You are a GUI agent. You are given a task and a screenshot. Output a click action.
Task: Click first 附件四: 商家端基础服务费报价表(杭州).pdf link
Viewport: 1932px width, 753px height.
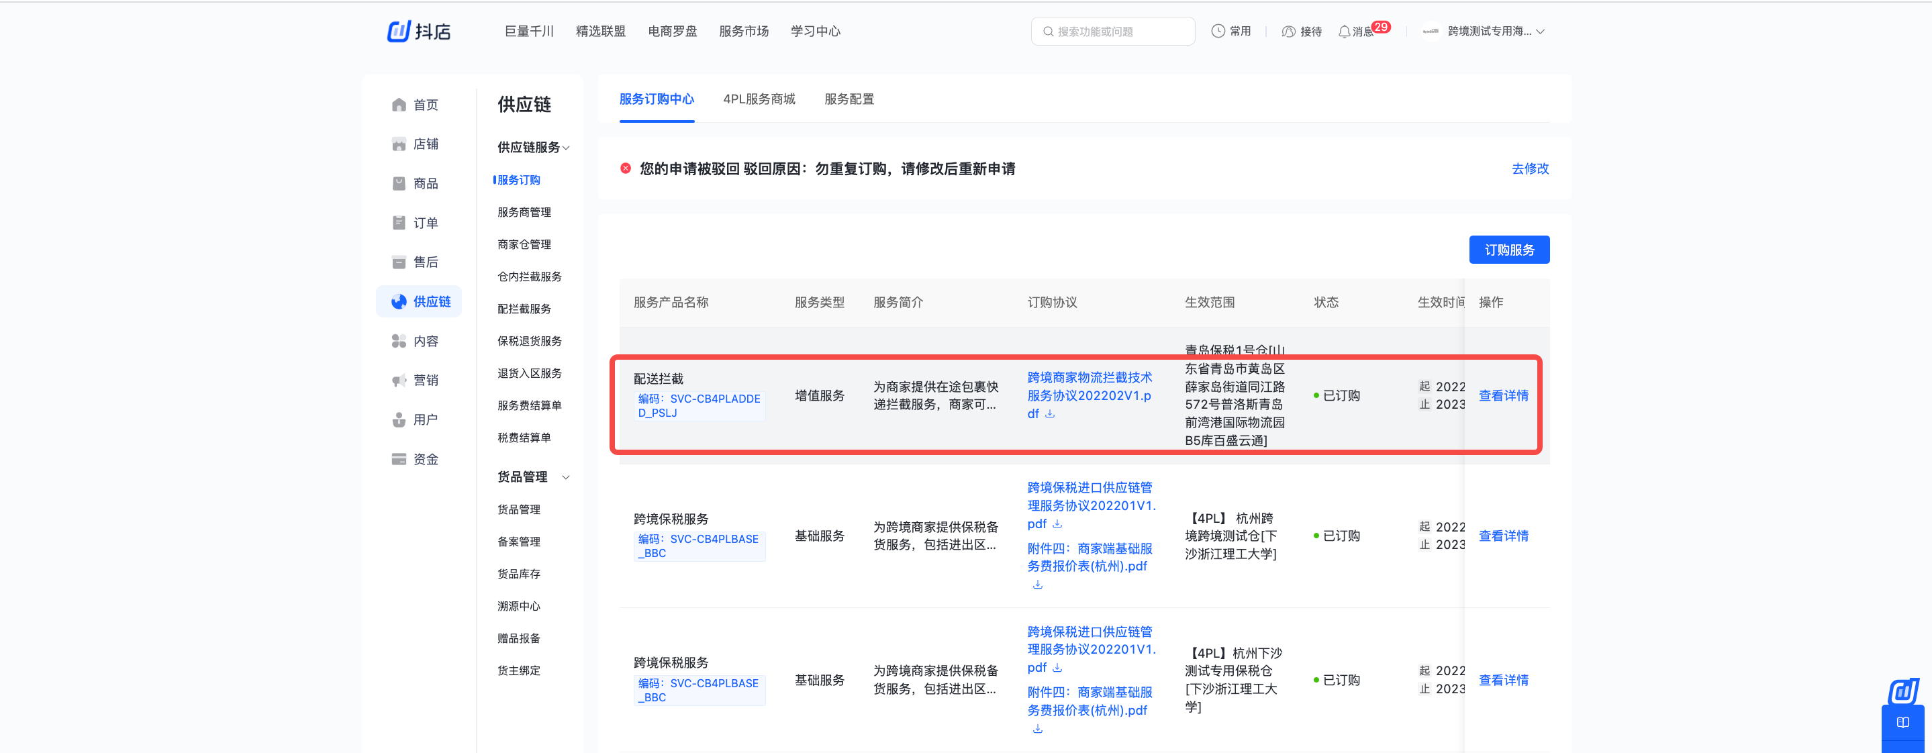1089,557
